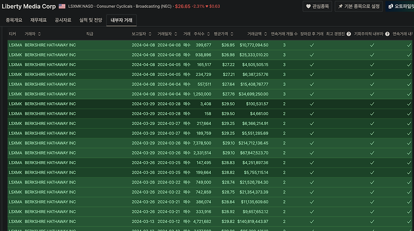414x231 pixels.
Task: Click the $100,531.57 amount cell
Action: tap(257, 104)
